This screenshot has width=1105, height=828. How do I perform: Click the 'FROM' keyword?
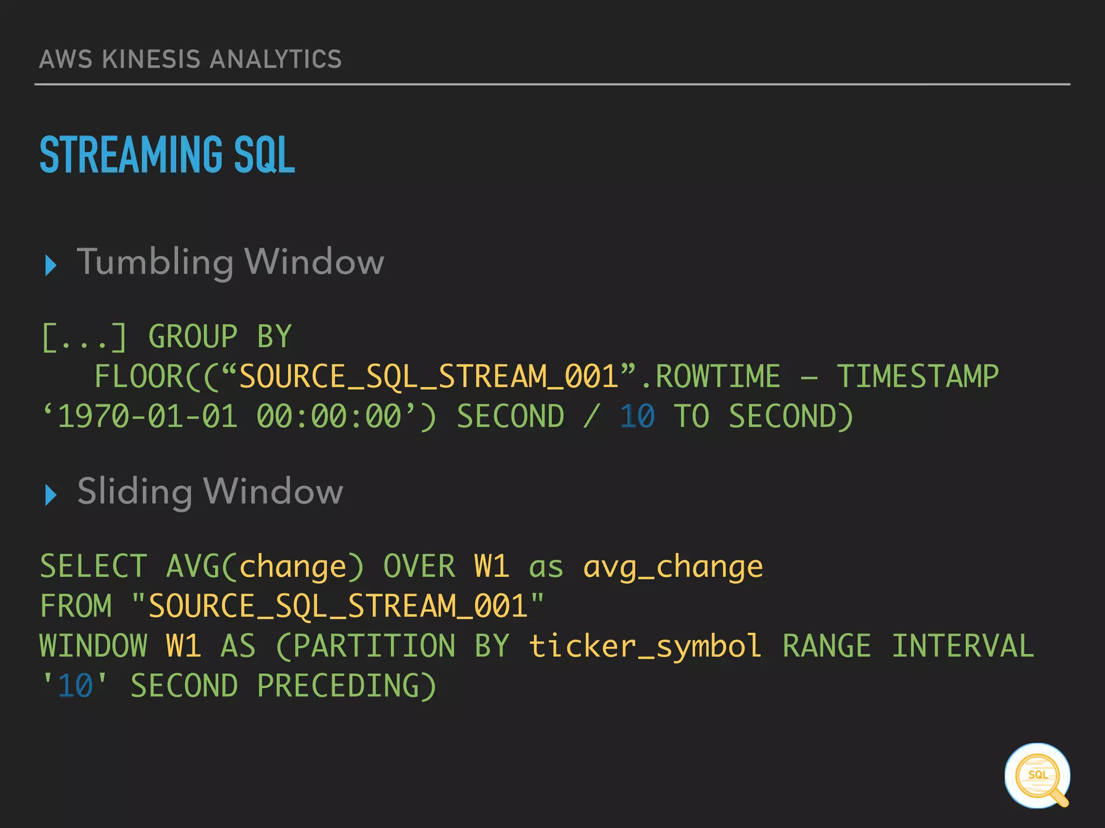coord(76,606)
